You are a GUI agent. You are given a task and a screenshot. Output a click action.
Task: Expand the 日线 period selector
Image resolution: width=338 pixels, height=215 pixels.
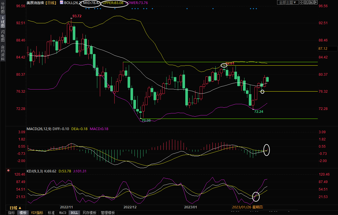pyautogui.click(x=16, y=208)
